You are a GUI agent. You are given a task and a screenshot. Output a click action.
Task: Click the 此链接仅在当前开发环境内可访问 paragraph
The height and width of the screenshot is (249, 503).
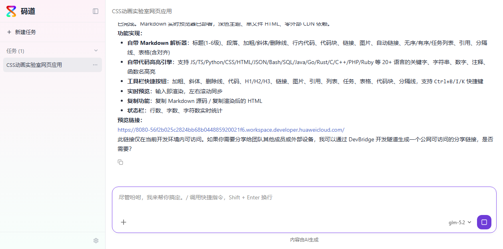[x=305, y=144]
